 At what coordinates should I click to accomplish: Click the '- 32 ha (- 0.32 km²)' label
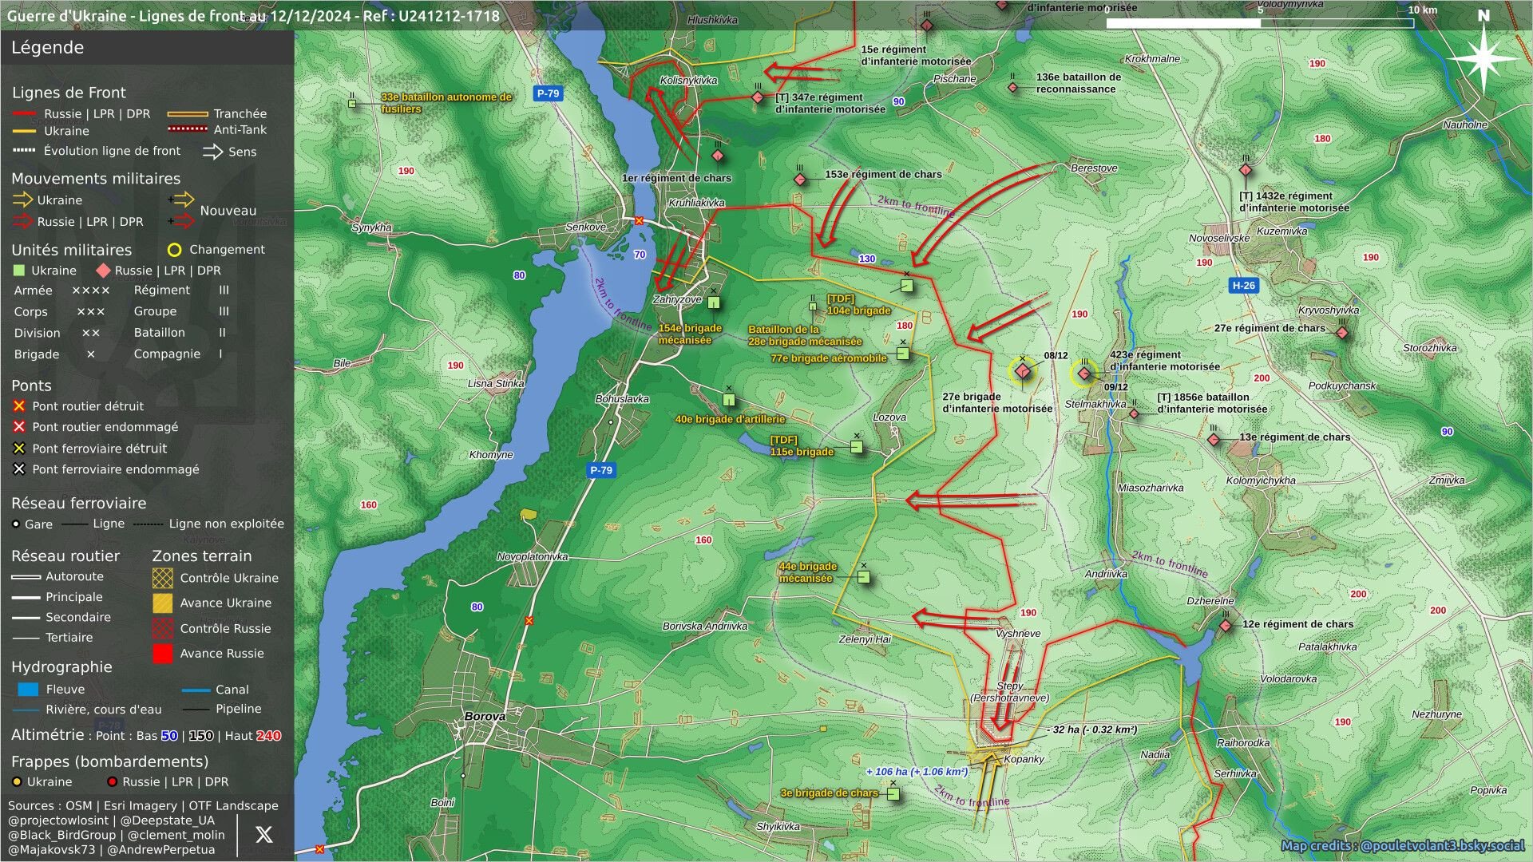pyautogui.click(x=1091, y=730)
